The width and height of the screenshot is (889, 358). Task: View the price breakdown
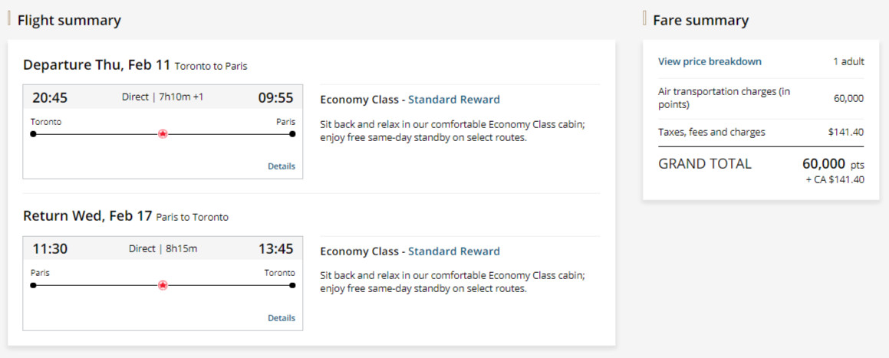[710, 61]
